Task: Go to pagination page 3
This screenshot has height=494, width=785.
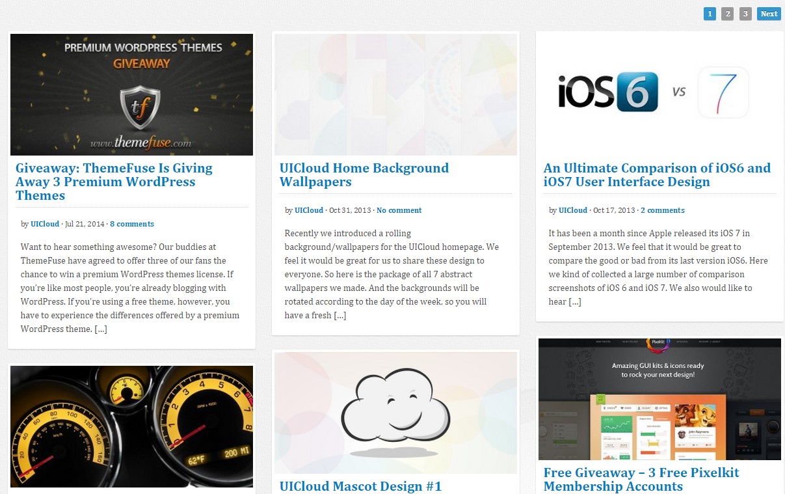Action: tap(745, 14)
